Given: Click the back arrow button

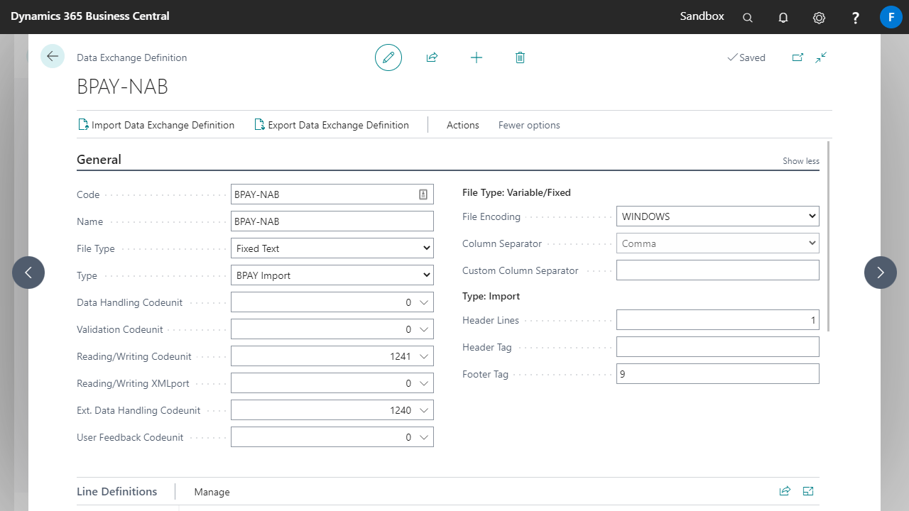Looking at the screenshot, I should pos(53,56).
